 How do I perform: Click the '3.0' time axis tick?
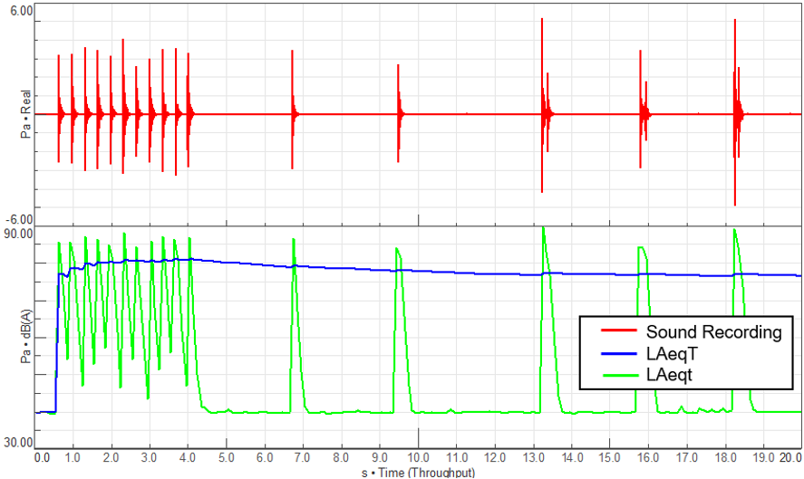point(150,457)
